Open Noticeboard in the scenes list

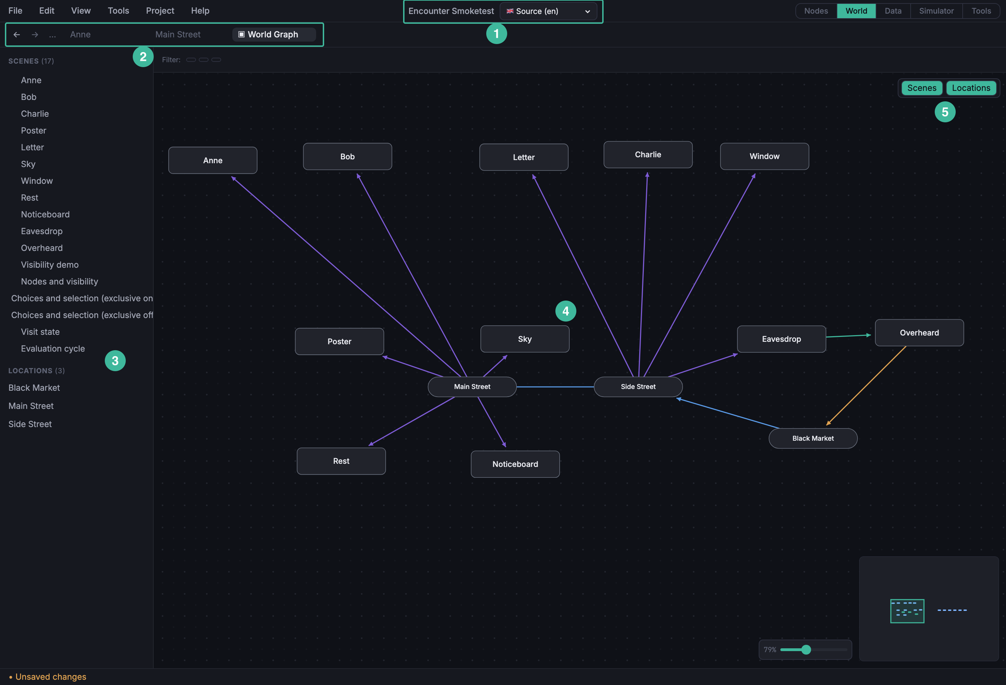click(45, 214)
